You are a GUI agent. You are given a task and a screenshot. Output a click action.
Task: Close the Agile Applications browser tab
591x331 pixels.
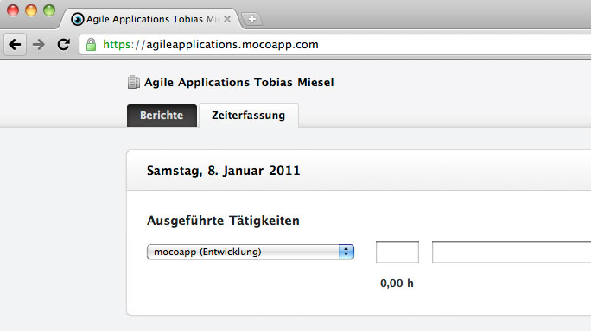pos(227,19)
